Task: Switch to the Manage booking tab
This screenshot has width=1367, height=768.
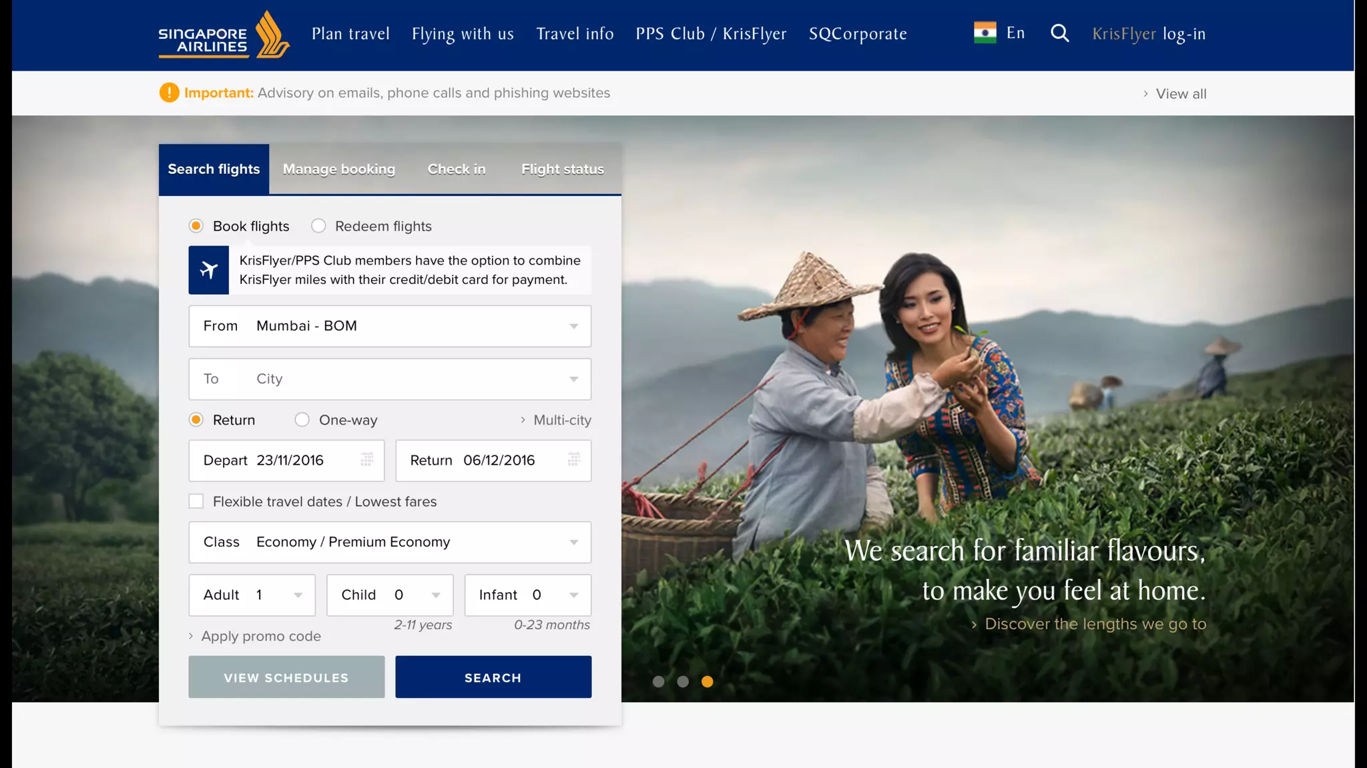Action: tap(338, 169)
